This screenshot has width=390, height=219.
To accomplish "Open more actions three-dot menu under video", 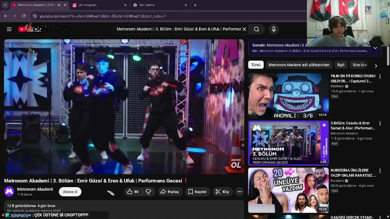I will (x=240, y=192).
